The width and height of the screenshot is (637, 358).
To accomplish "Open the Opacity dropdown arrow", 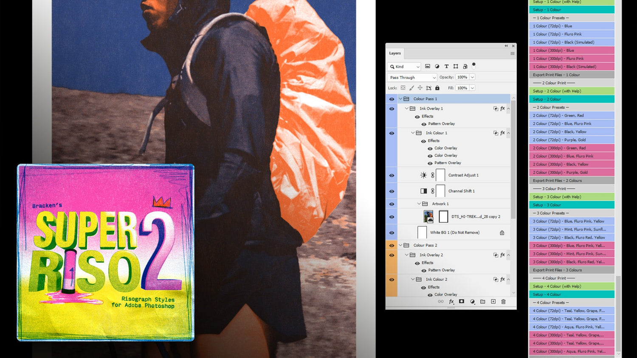I will coord(472,78).
